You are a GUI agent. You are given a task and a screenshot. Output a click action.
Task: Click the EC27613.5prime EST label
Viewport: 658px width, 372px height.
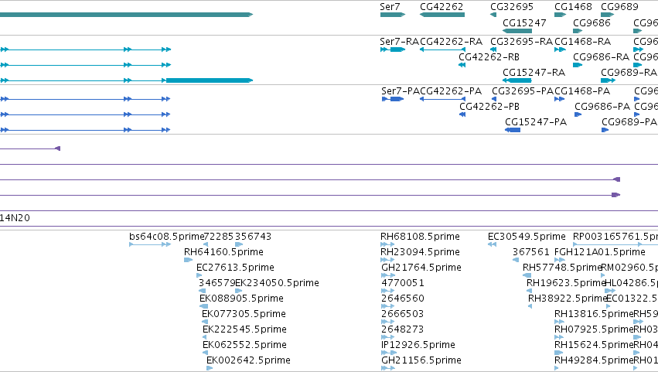(235, 268)
